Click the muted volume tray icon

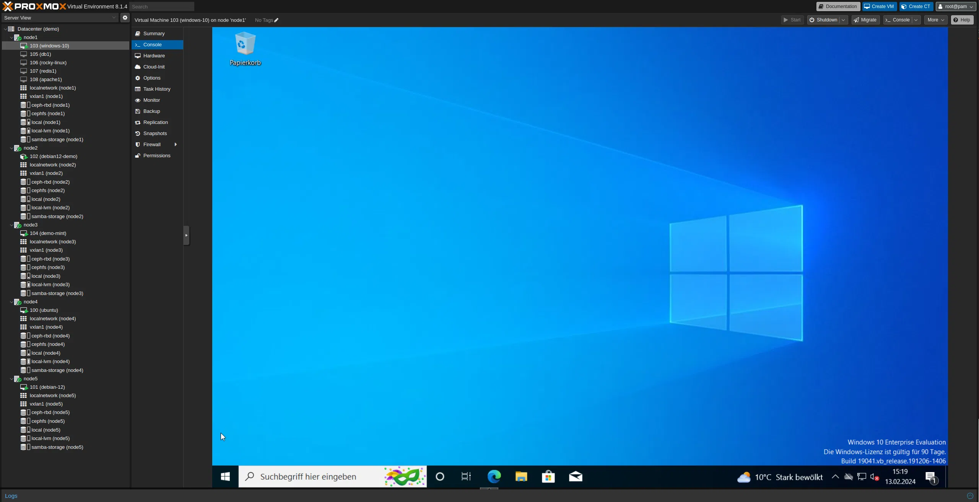tap(874, 477)
